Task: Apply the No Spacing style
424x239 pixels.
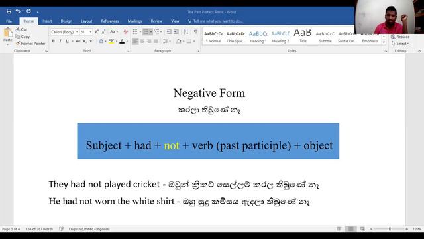Action: (236, 37)
